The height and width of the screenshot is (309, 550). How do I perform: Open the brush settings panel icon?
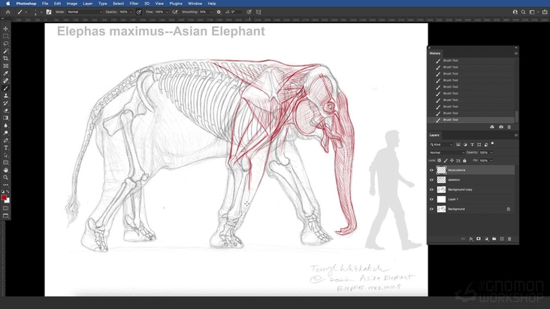[x=49, y=12]
